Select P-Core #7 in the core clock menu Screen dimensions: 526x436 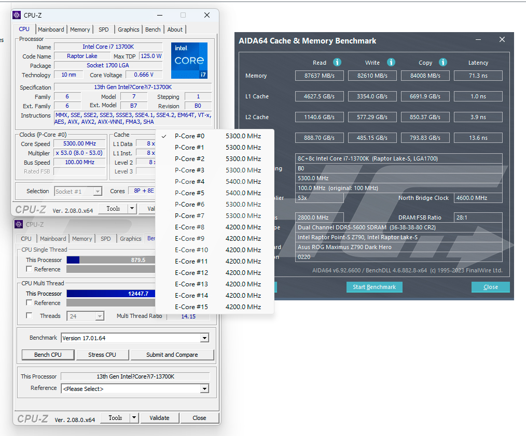[x=215, y=215]
